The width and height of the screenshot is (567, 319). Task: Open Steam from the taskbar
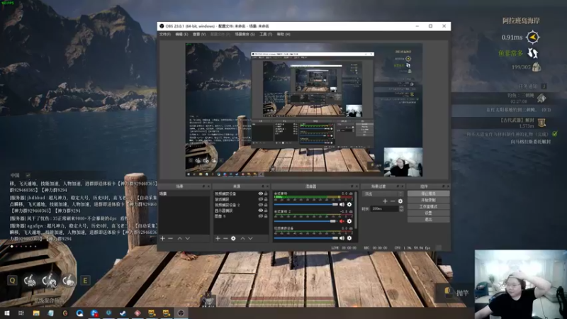pyautogui.click(x=123, y=313)
